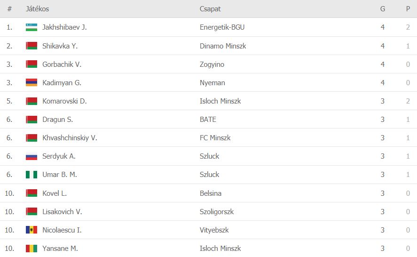Click the Guinea flag beside Yansane M.

pyautogui.click(x=31, y=248)
